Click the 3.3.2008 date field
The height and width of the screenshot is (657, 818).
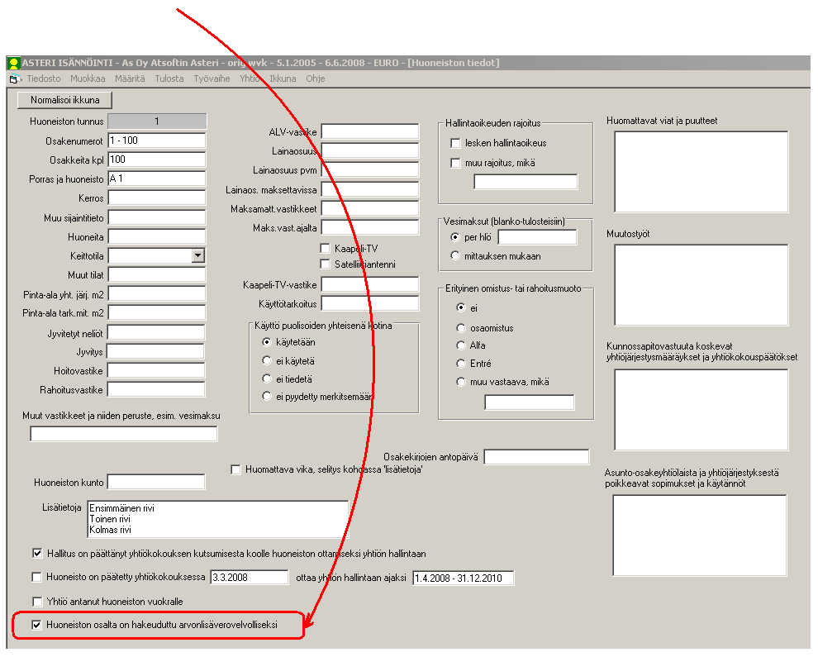click(x=250, y=577)
